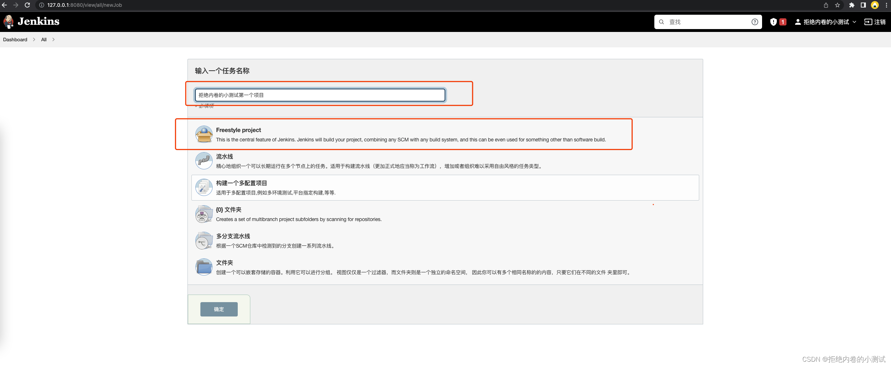Image resolution: width=891 pixels, height=366 pixels.
Task: Open the browser extensions puzzle icon
Action: (x=851, y=5)
